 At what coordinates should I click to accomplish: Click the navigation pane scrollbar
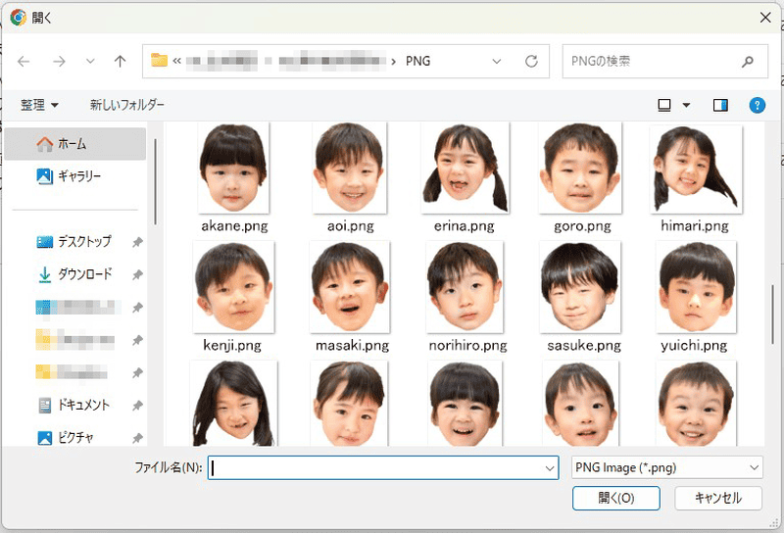(x=155, y=181)
